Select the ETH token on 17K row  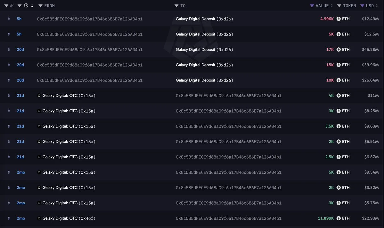click(x=343, y=50)
